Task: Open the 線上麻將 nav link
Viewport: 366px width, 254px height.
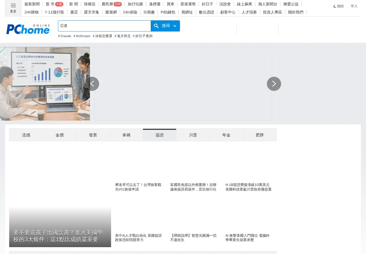Action: (x=245, y=4)
